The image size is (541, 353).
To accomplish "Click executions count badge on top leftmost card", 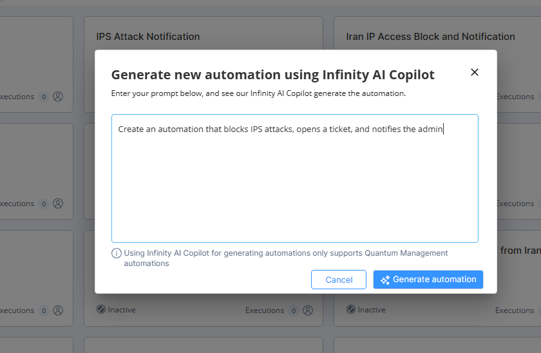I will point(44,97).
